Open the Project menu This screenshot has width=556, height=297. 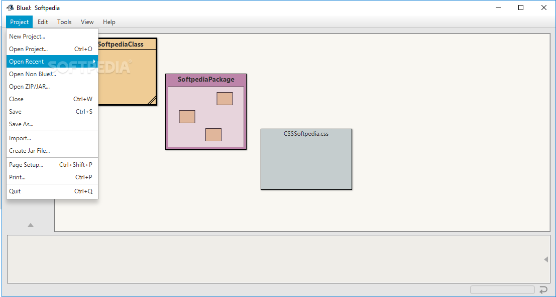(x=20, y=22)
